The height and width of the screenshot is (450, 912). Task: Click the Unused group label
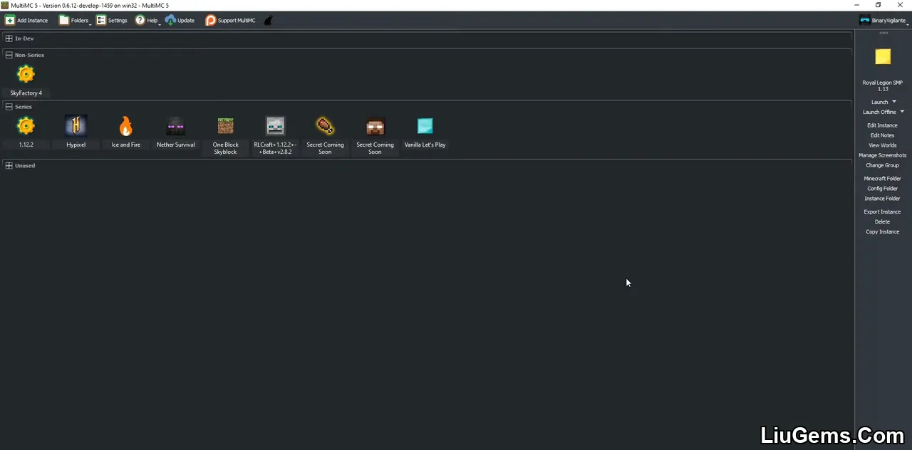click(25, 166)
